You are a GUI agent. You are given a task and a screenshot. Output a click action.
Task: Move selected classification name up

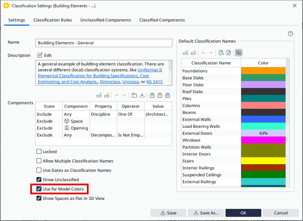pos(204,52)
